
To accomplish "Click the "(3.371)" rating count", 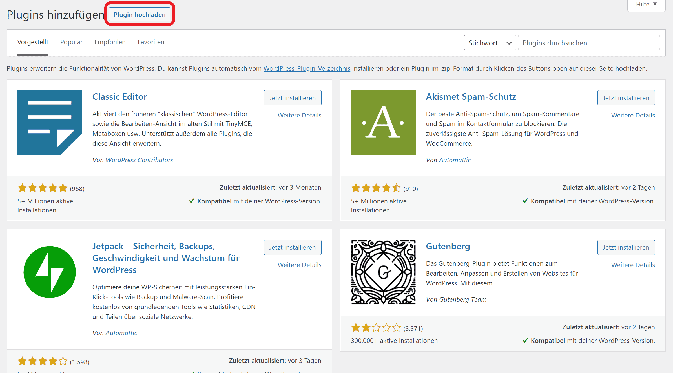I will (x=413, y=328).
